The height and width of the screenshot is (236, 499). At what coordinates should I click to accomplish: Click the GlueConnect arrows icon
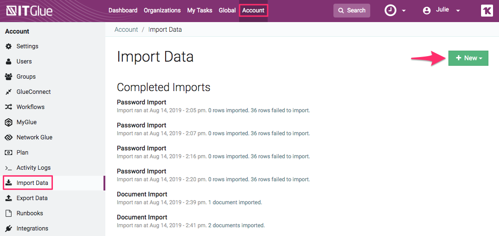(9, 92)
